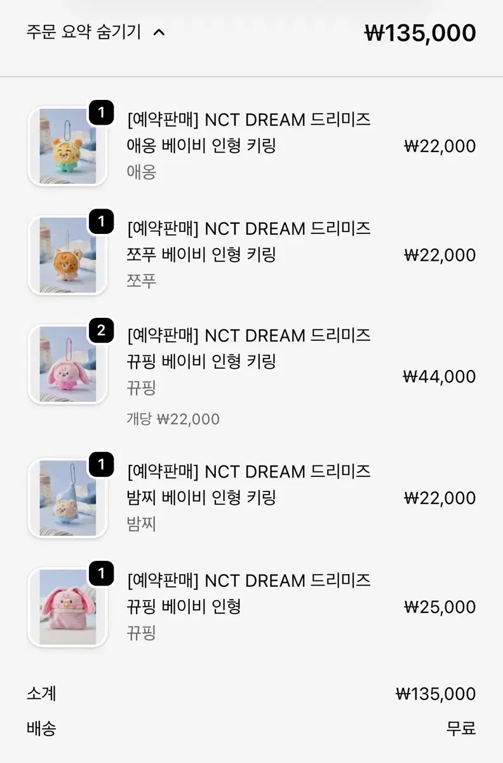Select the 뀨핑 베이비 인형 ₩25,000 item title
The height and width of the screenshot is (763, 503).
pyautogui.click(x=249, y=593)
